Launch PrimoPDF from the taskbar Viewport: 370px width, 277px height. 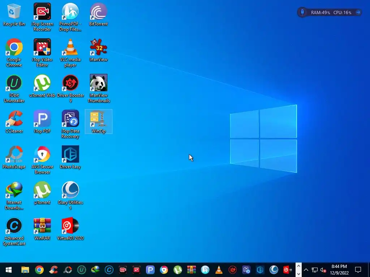point(205,270)
